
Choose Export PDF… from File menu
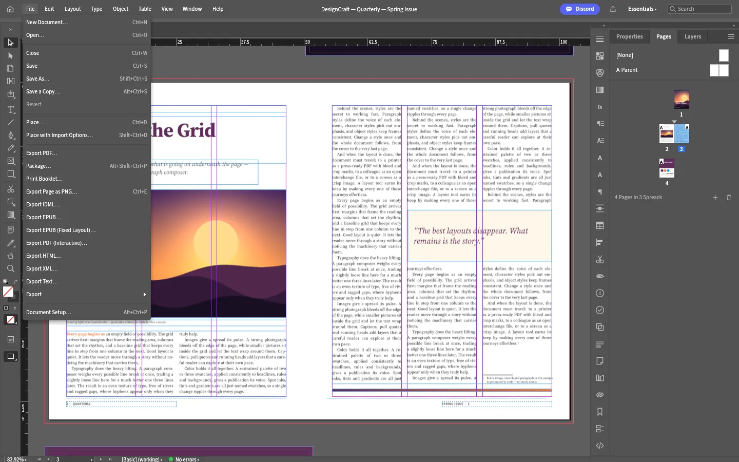(x=86, y=153)
